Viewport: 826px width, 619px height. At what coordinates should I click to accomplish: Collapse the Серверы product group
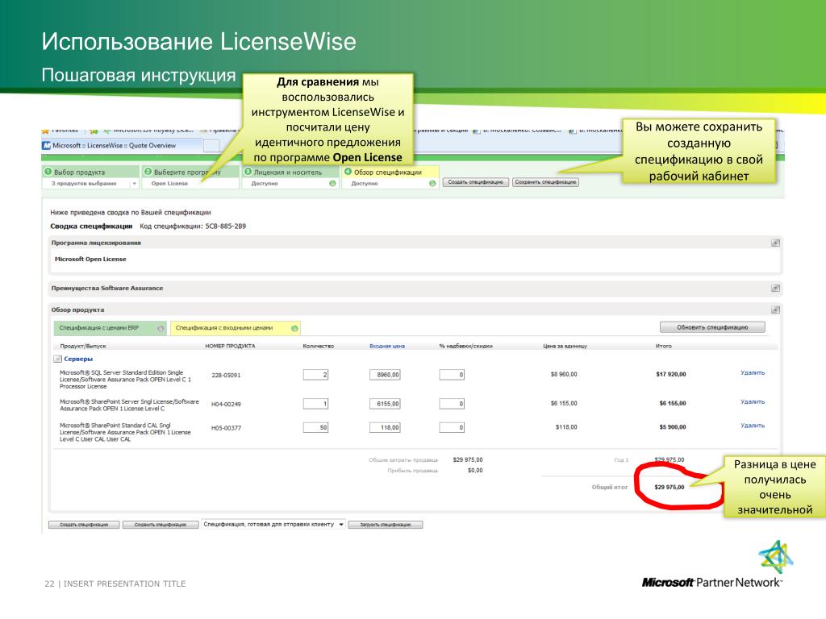[x=57, y=359]
